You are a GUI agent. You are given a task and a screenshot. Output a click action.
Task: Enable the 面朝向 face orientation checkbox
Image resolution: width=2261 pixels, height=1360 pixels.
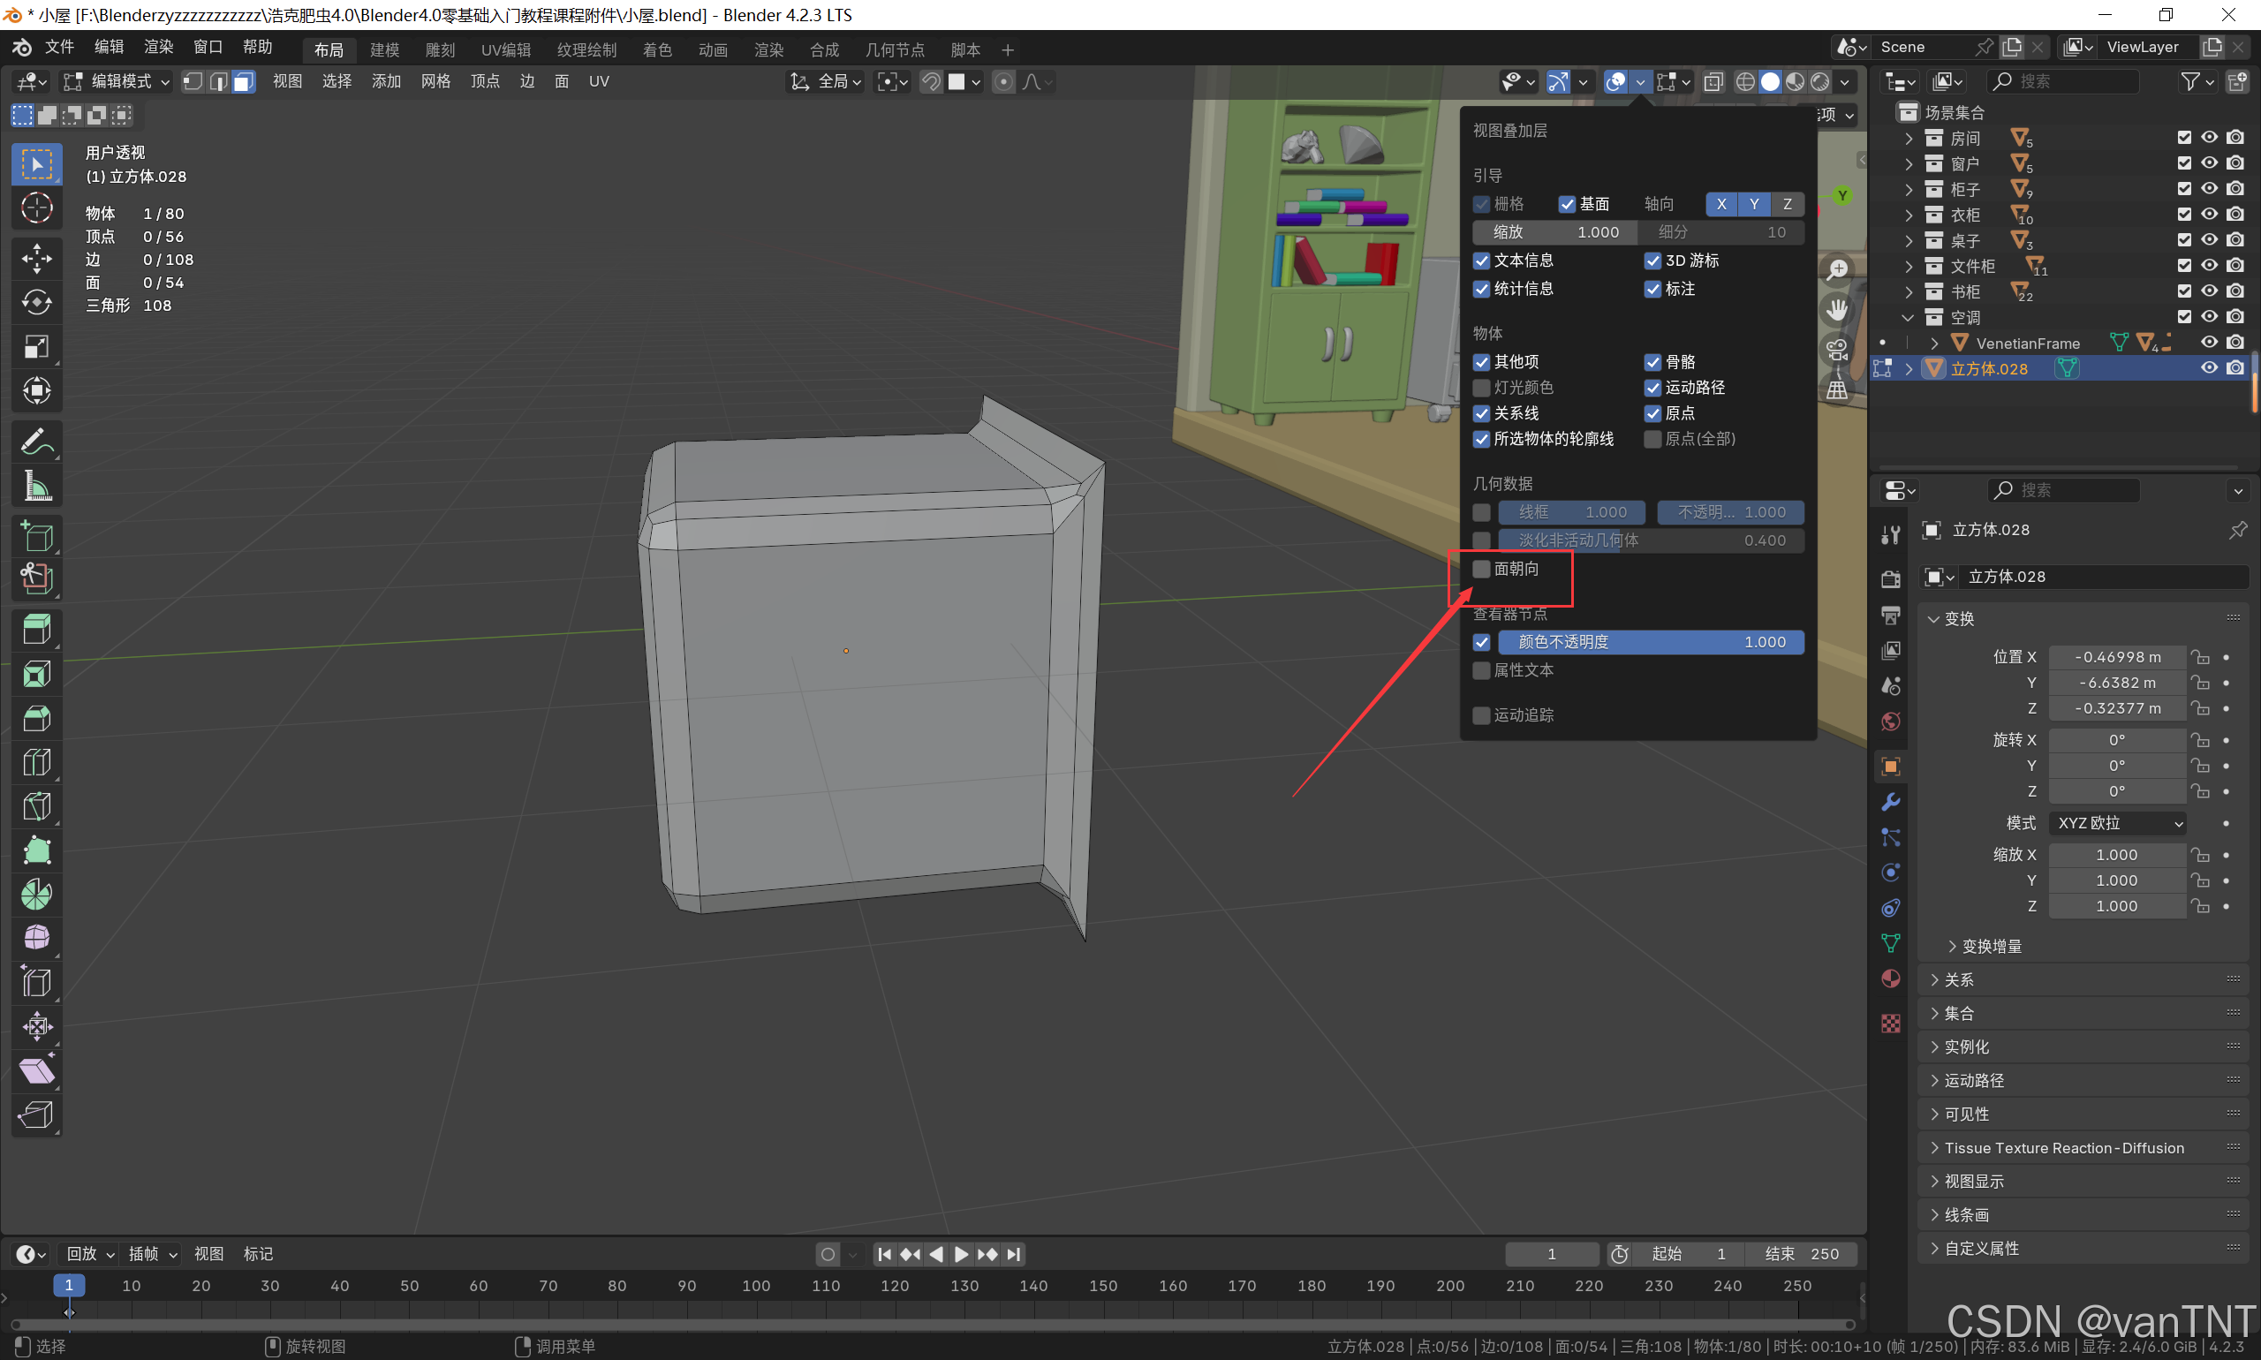tap(1481, 569)
